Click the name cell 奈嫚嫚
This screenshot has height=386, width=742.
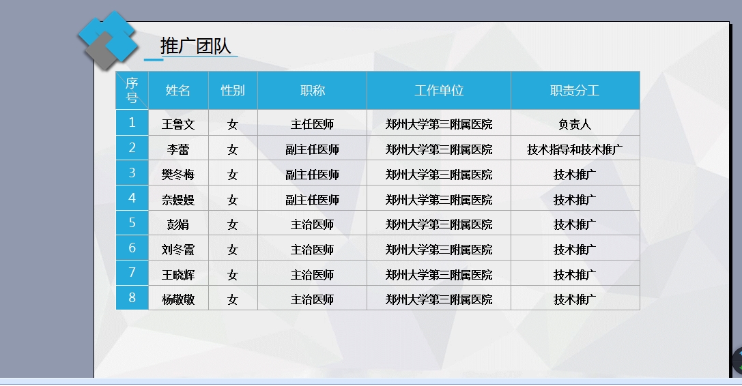tap(178, 200)
